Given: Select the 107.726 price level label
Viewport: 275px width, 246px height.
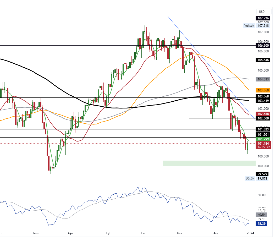Looking at the screenshot, I should point(263,18).
